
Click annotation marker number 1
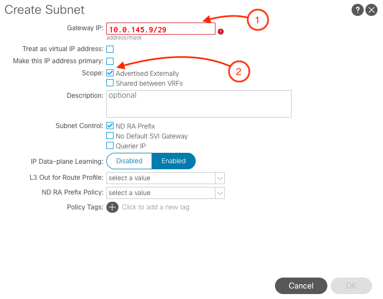[257, 20]
